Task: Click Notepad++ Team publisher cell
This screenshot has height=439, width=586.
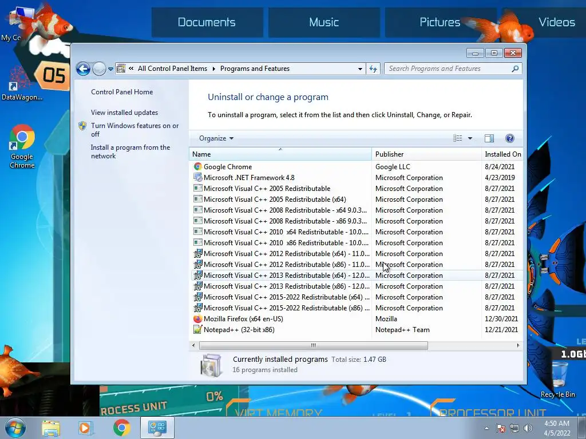Action: (402, 330)
